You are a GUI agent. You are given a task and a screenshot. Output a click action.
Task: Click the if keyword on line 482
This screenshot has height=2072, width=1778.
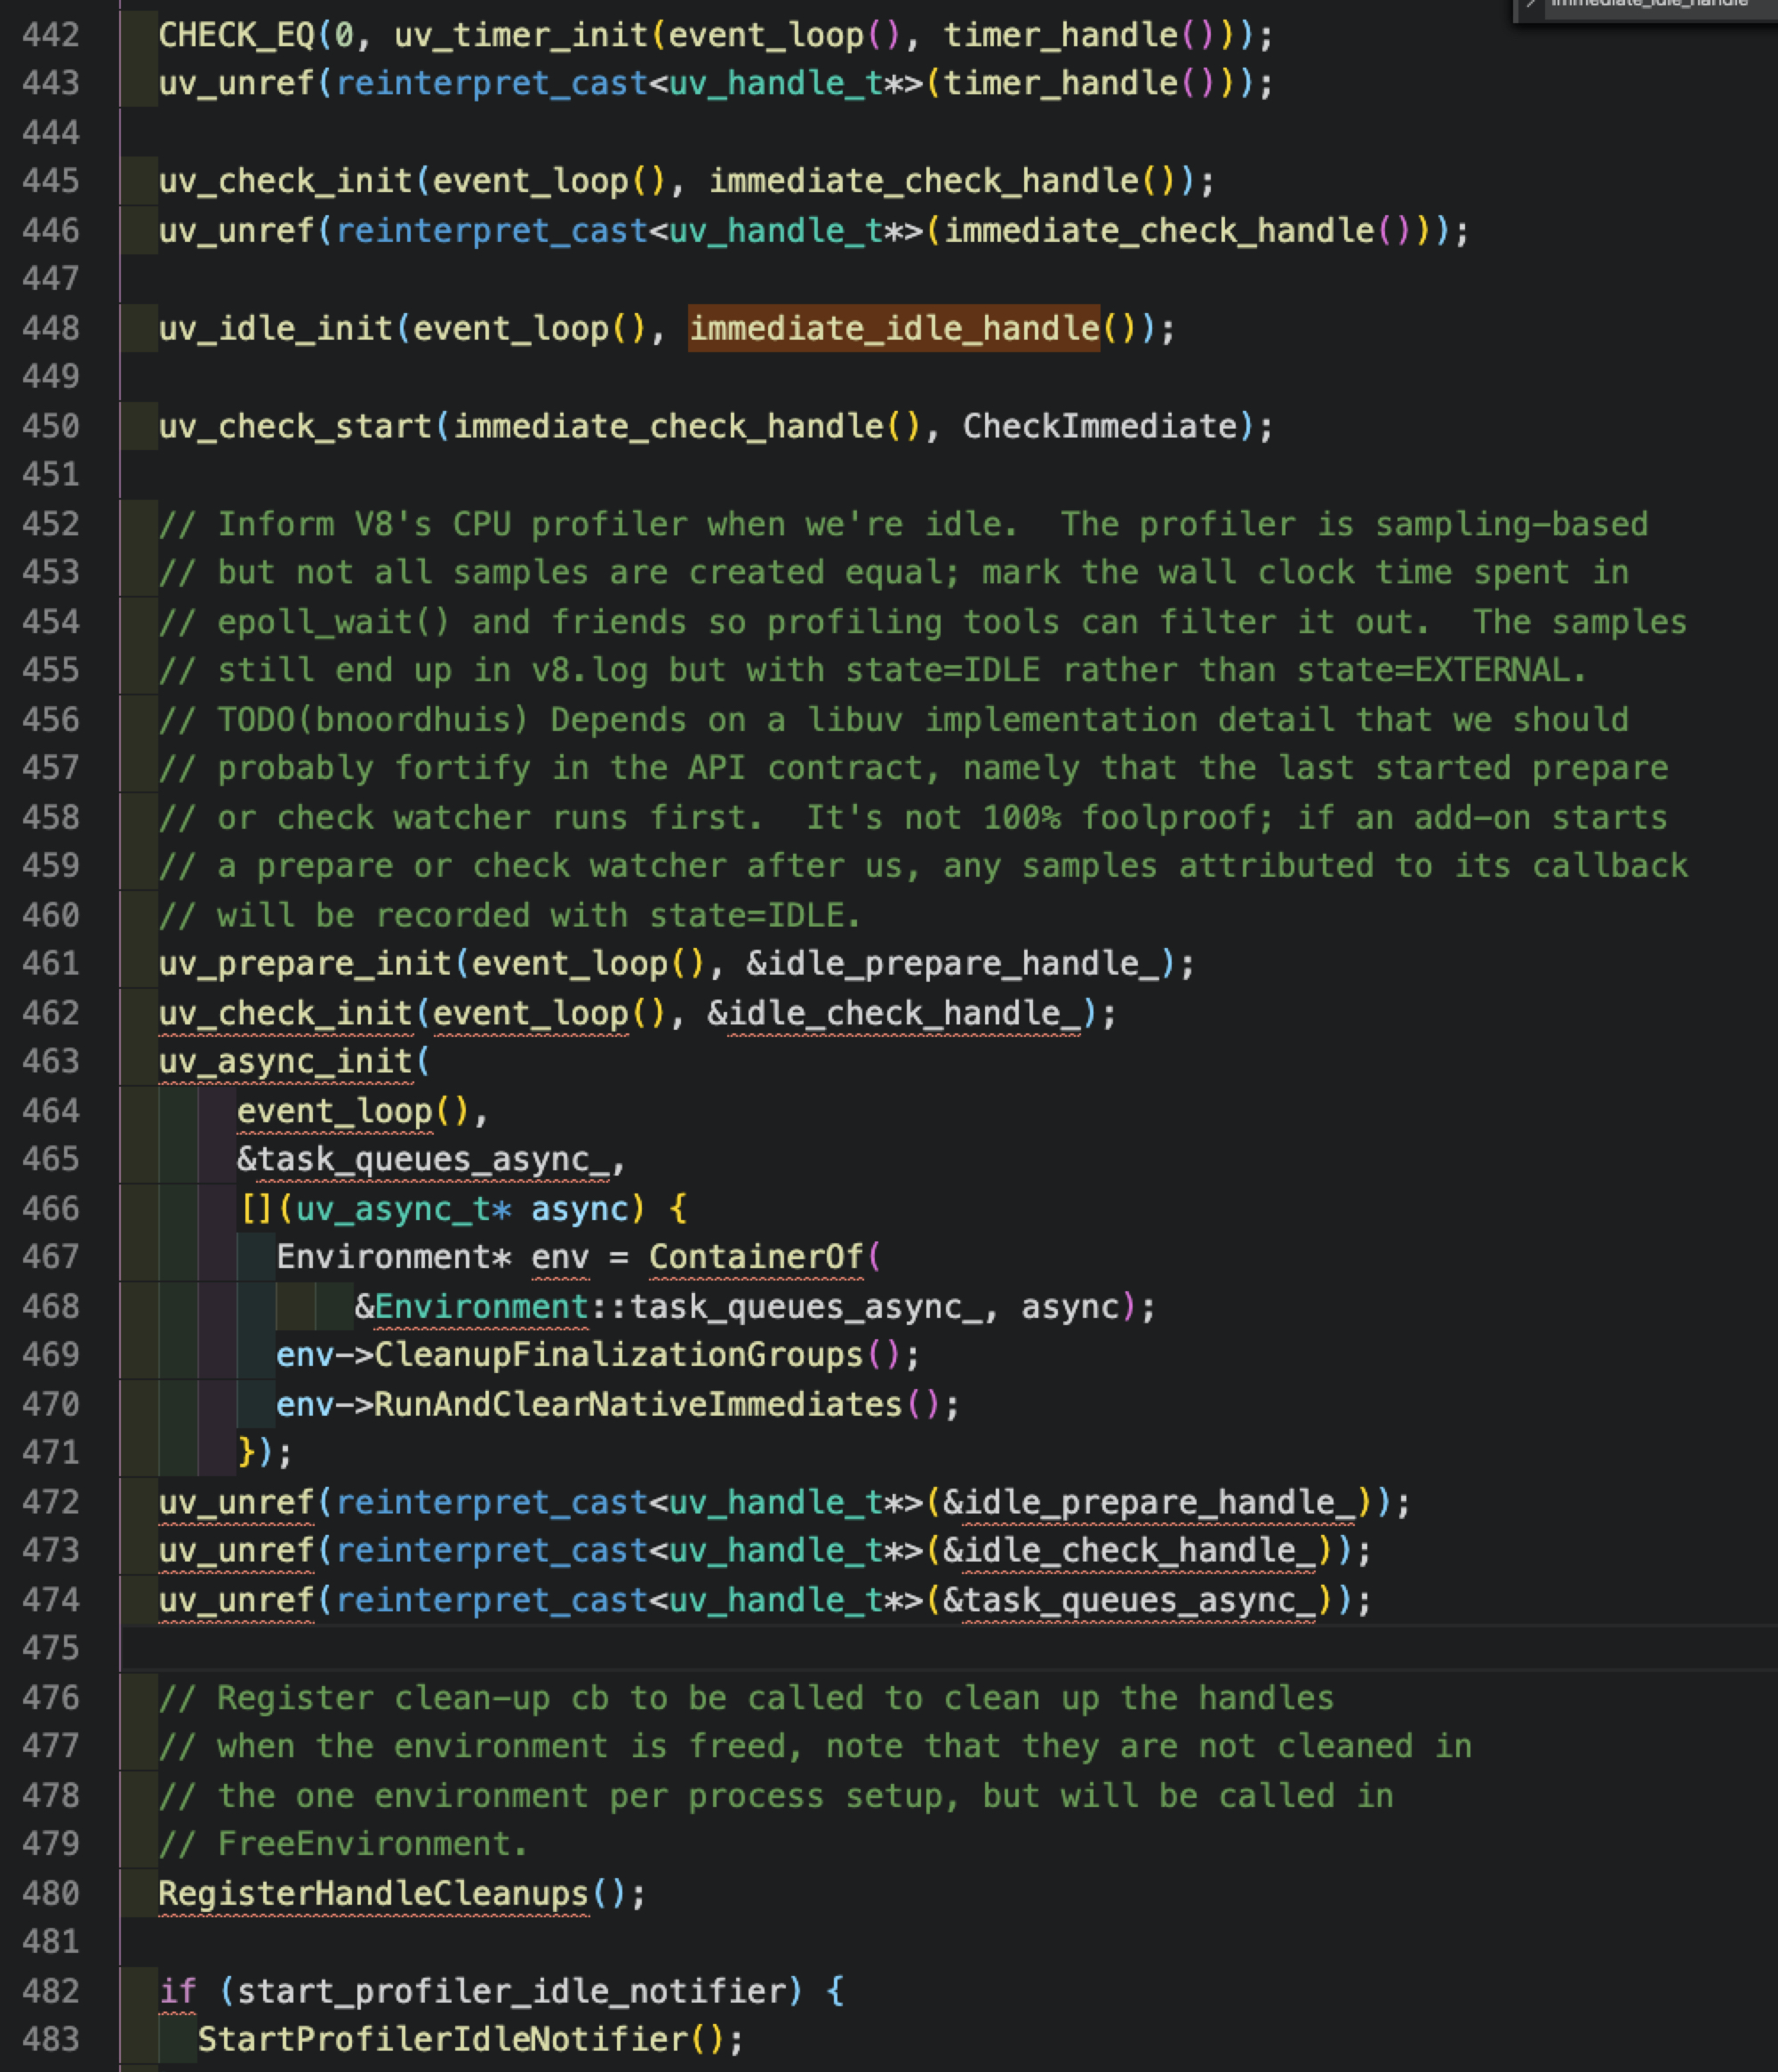[x=178, y=1991]
